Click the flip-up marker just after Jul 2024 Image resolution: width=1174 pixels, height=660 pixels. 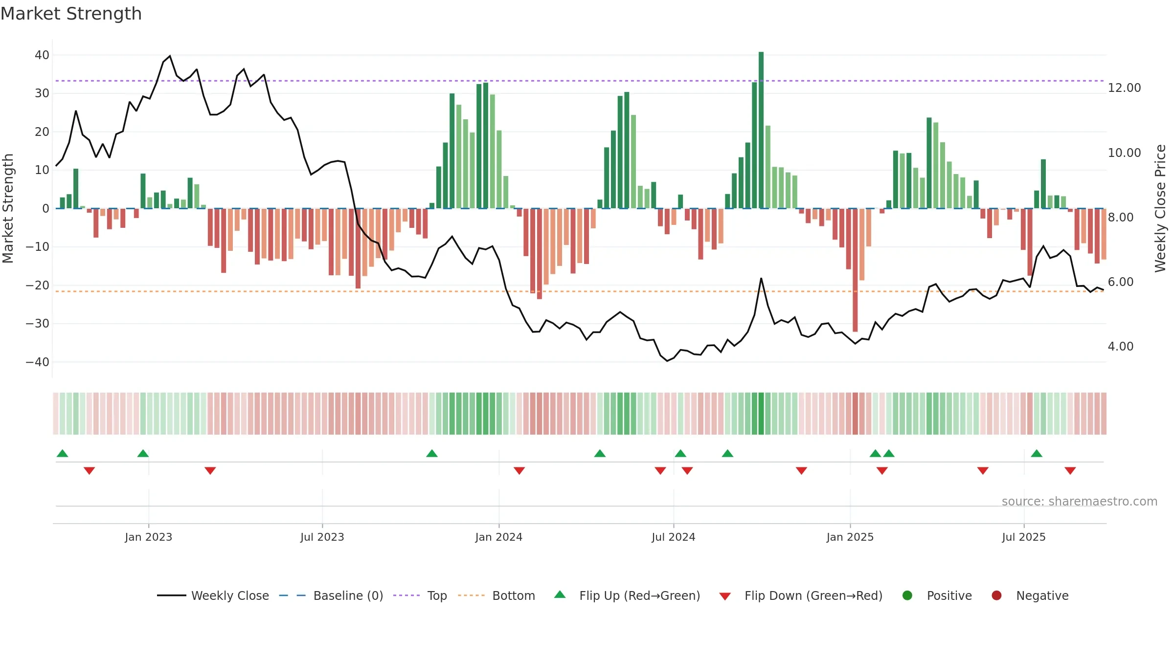point(680,453)
